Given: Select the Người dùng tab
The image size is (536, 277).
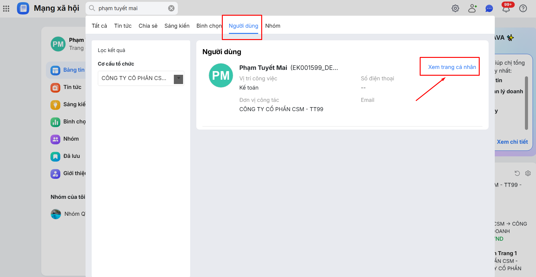Looking at the screenshot, I should click(243, 26).
